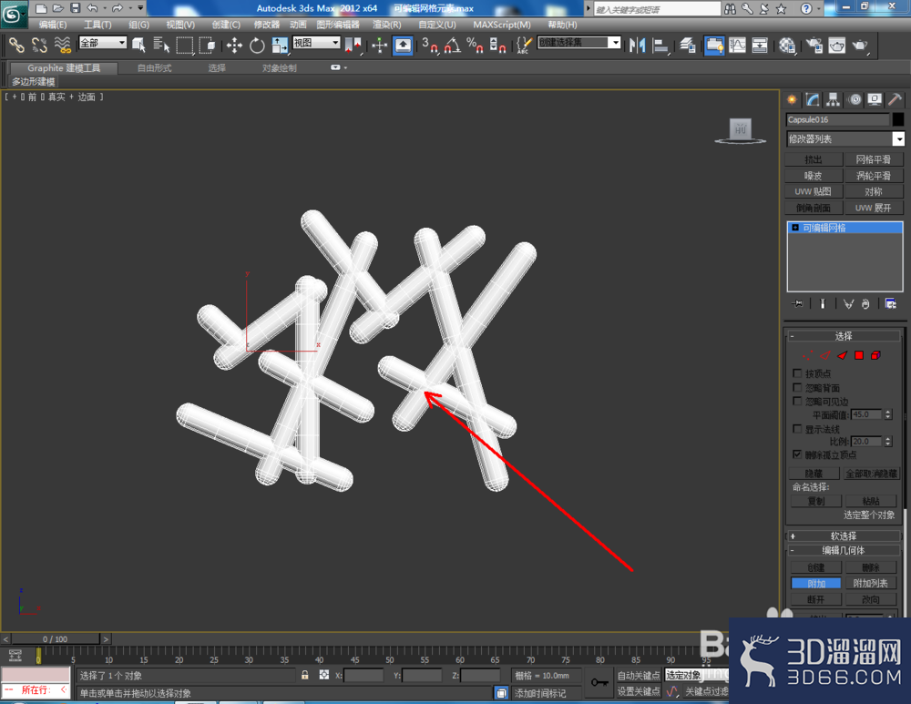Open the Material Editor icon

point(787,46)
